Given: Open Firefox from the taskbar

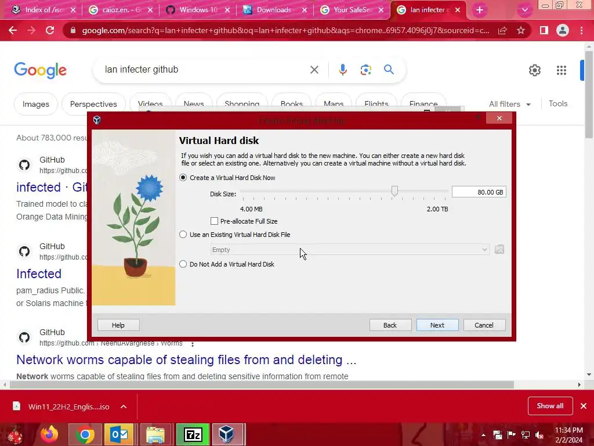Looking at the screenshot, I should coord(49,434).
